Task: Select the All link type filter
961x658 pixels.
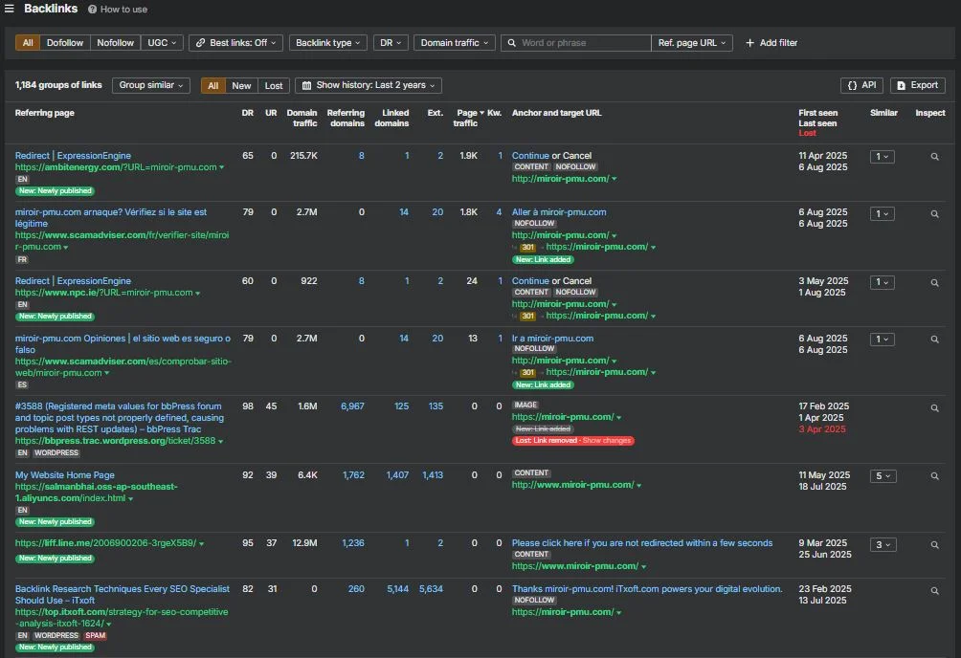Action: click(x=28, y=43)
